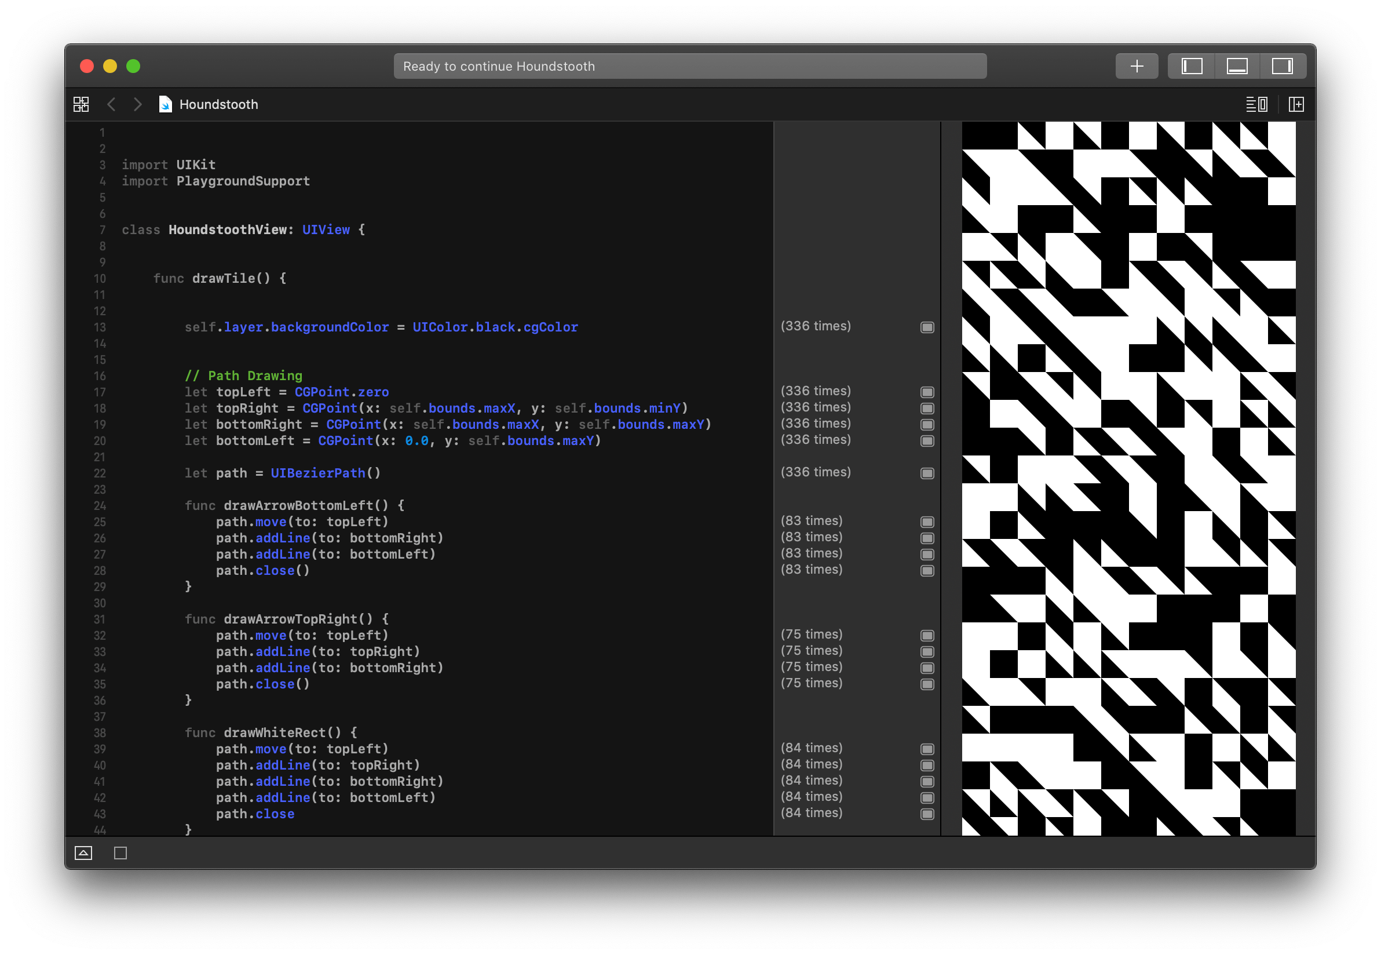Viewport: 1381px width, 955px height.
Task: Toggle the right inspector panel
Action: pyautogui.click(x=1282, y=66)
